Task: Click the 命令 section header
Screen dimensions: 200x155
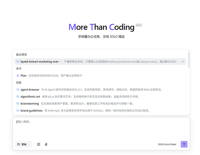Action: coord(19,69)
